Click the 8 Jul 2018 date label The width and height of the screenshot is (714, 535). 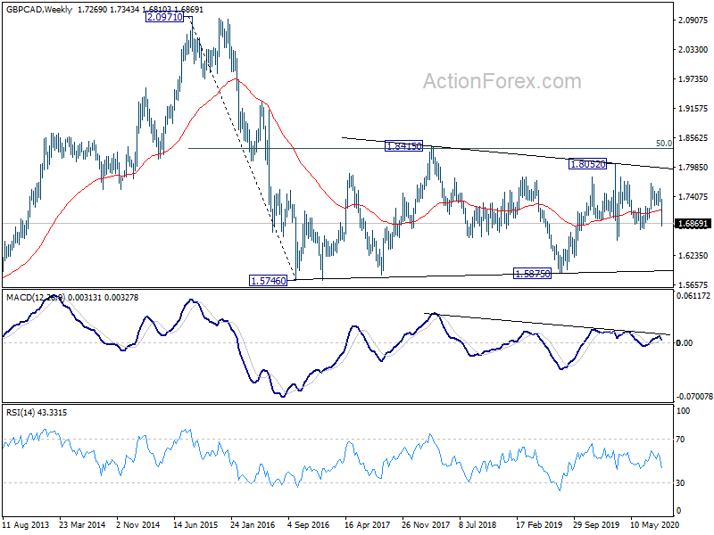[x=477, y=525]
